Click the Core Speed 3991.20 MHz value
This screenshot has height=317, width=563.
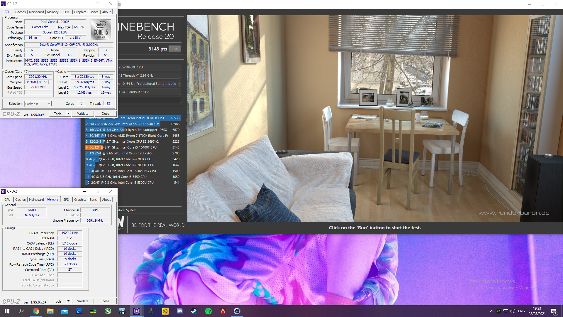coord(38,77)
